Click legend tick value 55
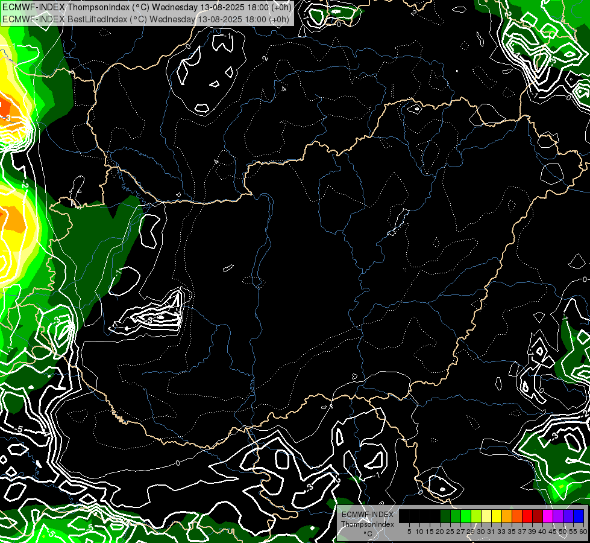Screen dimensions: 590x543 [574, 532]
